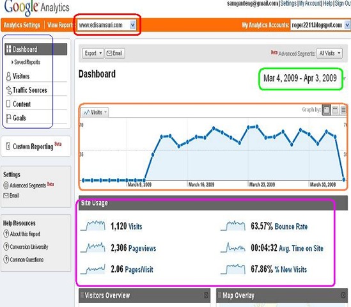Open the Content page icon
This screenshot has width=351, height=307.
8,104
